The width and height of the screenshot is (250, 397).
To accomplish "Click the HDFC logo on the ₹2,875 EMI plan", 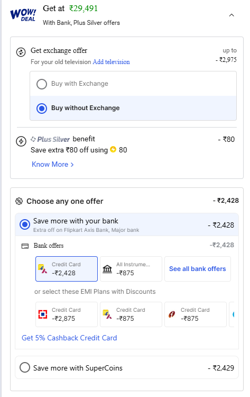I will coord(43,314).
